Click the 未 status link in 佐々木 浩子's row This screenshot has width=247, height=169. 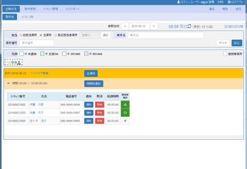[x=125, y=121]
